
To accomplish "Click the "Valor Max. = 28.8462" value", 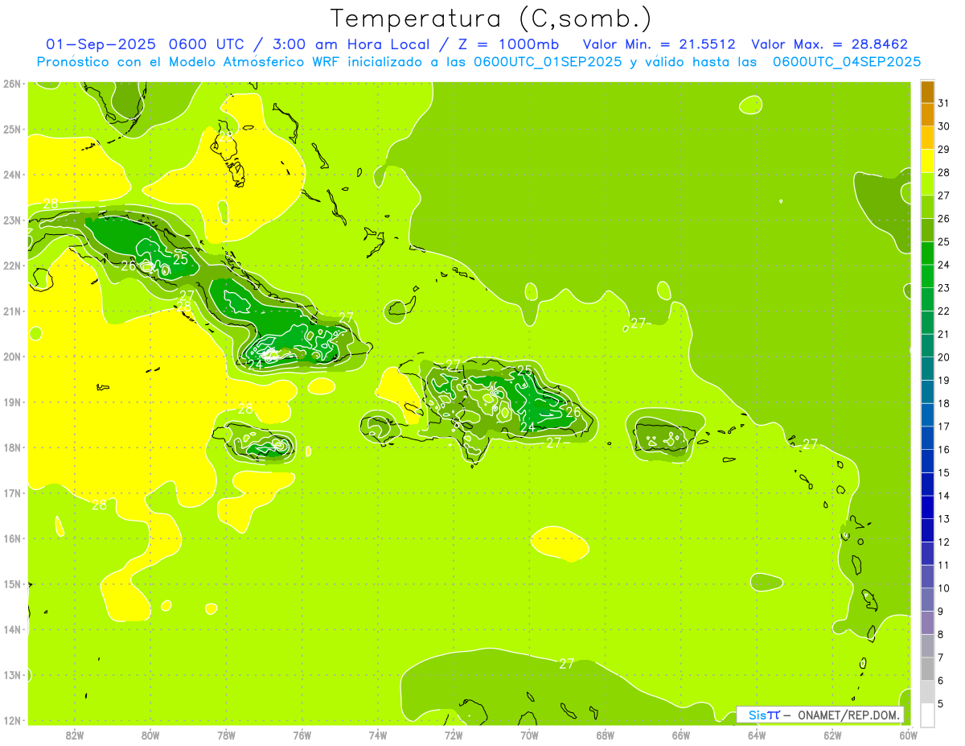I will click(x=829, y=44).
